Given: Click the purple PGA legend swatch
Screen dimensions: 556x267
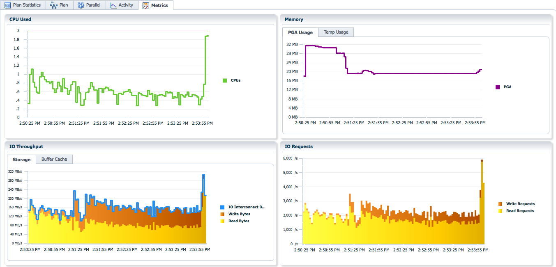Looking at the screenshot, I should click(x=498, y=87).
